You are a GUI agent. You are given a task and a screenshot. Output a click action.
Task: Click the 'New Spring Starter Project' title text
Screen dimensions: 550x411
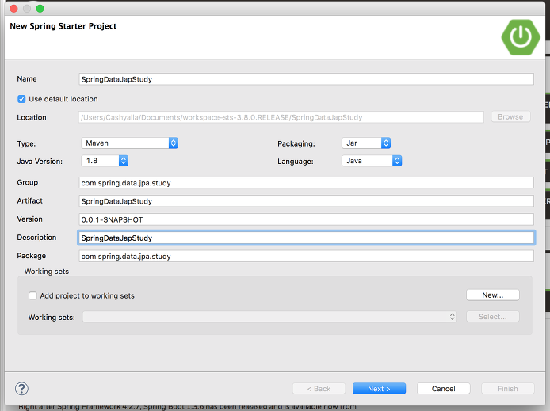tap(63, 26)
